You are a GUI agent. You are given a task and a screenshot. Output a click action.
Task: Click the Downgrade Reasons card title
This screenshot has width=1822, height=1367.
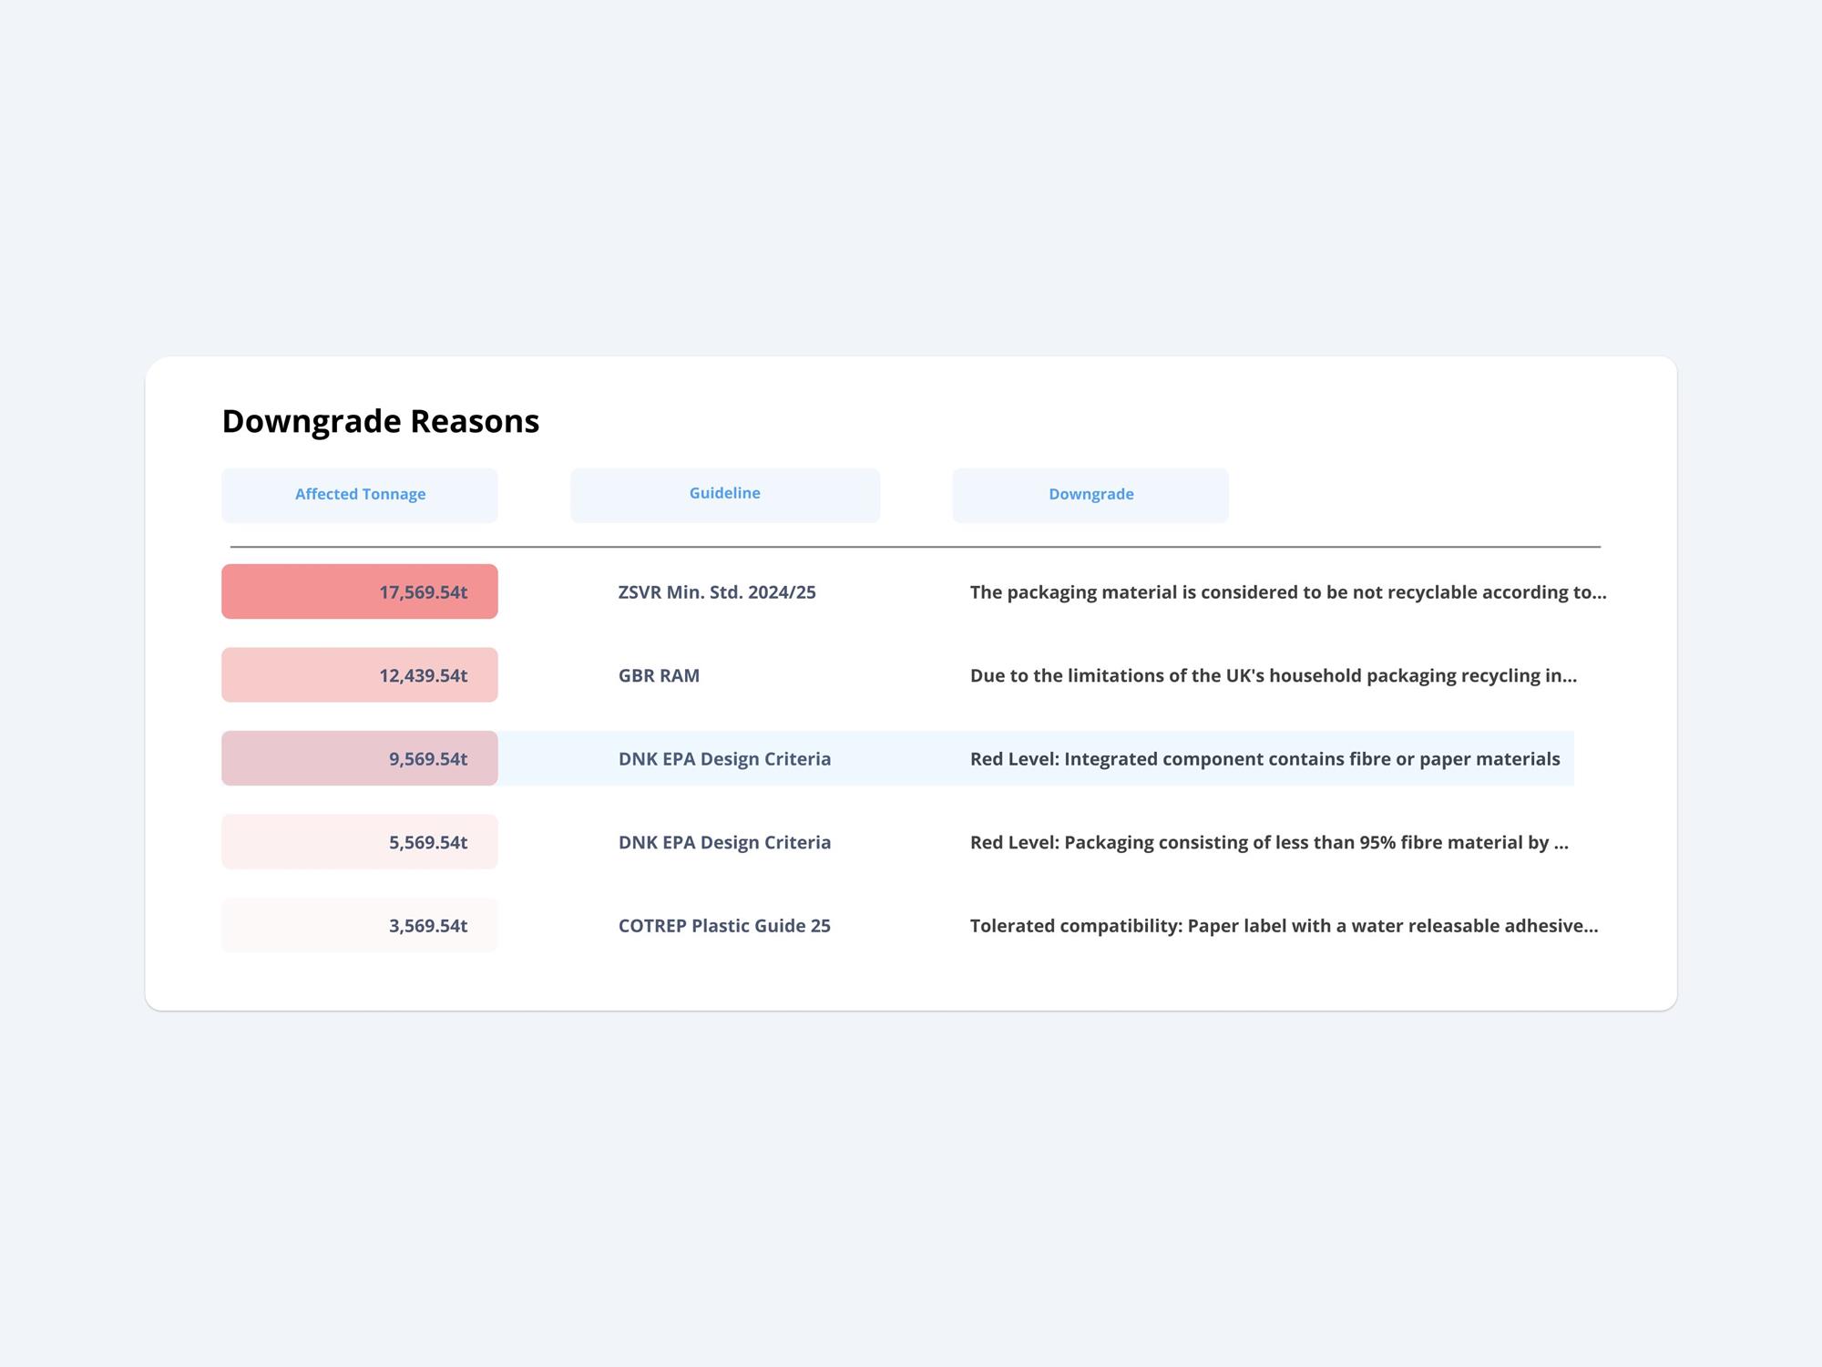[x=381, y=421]
